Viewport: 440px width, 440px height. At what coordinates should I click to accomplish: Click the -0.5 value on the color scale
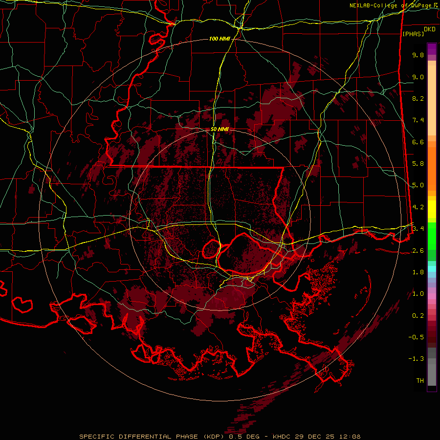point(416,337)
